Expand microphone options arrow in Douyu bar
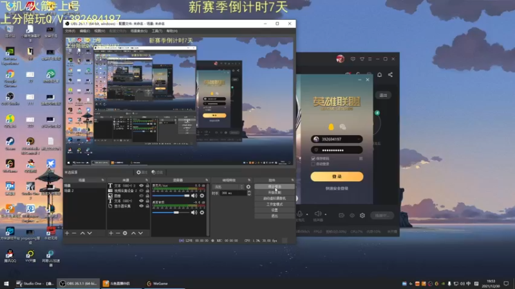Screen dimensions: 515x289 pyautogui.click(x=307, y=215)
